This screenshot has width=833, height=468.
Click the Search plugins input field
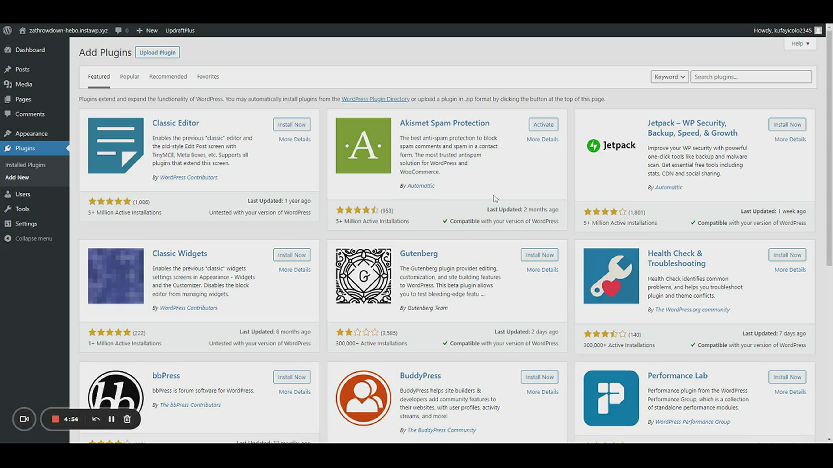coord(751,77)
